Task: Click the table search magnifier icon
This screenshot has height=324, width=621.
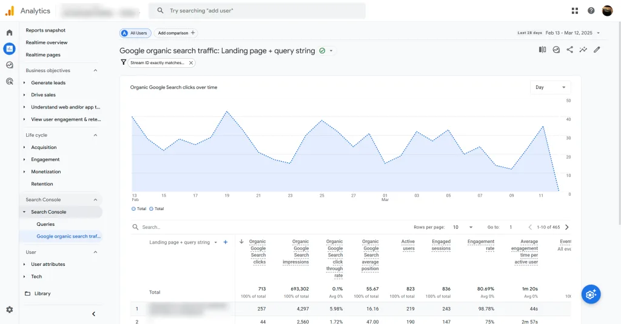Action: [135, 227]
